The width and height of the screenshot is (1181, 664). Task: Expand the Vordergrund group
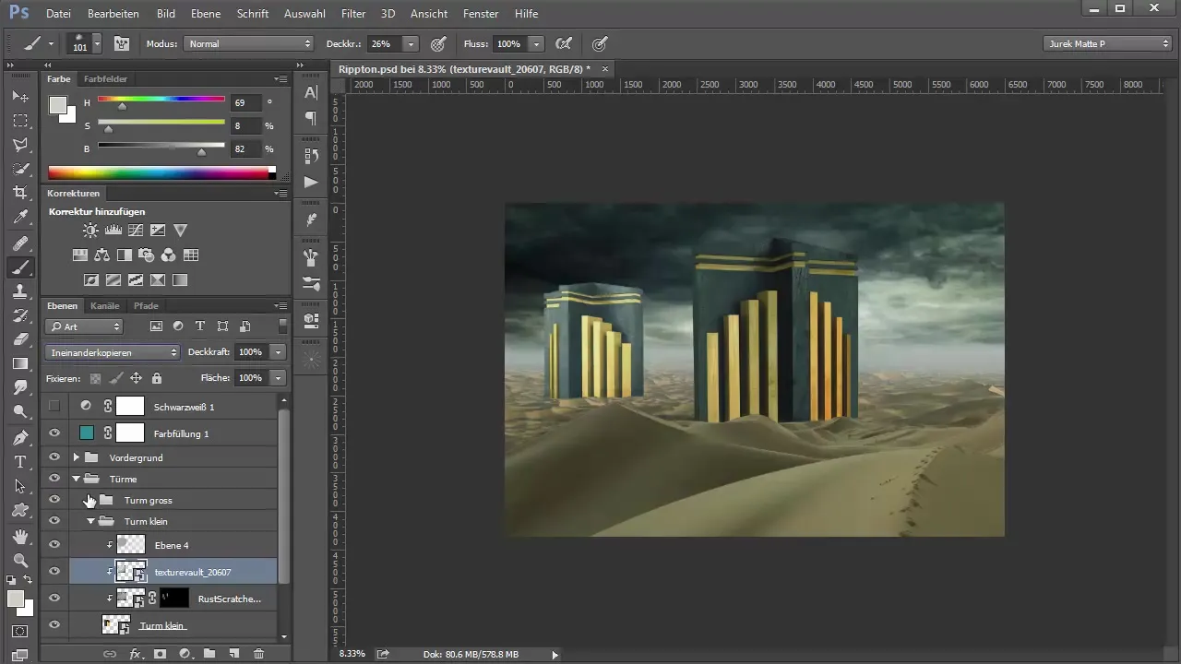coord(77,457)
